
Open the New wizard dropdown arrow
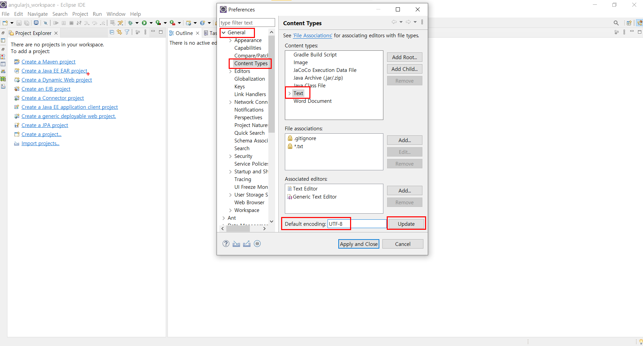tap(12, 23)
